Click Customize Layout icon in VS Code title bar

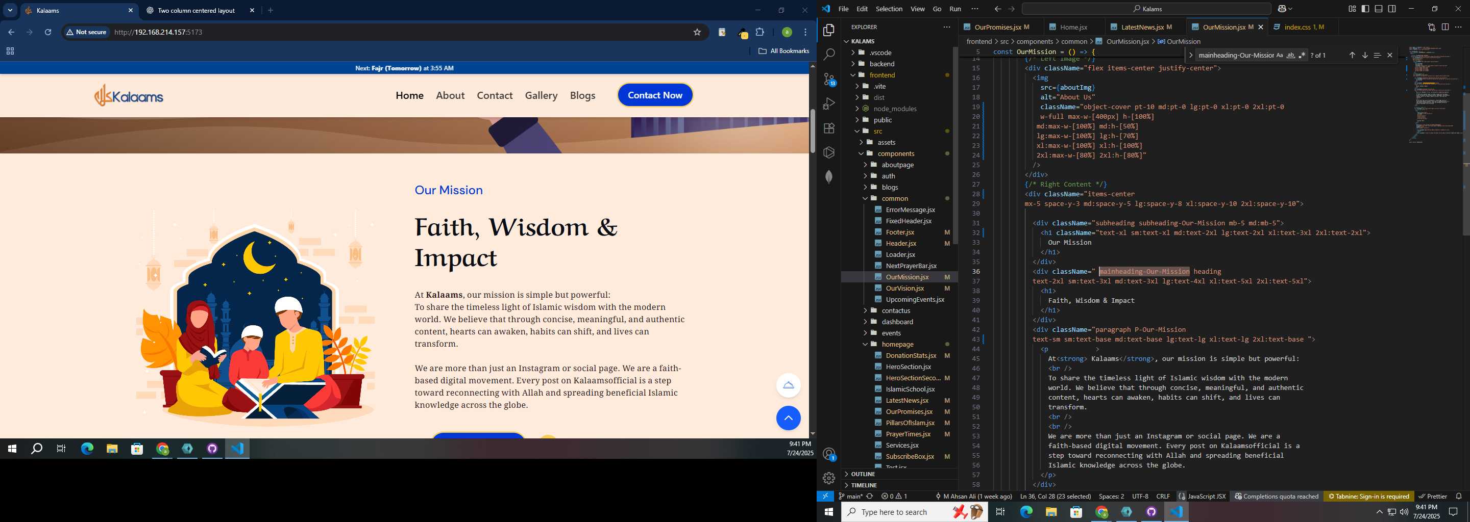click(1352, 9)
